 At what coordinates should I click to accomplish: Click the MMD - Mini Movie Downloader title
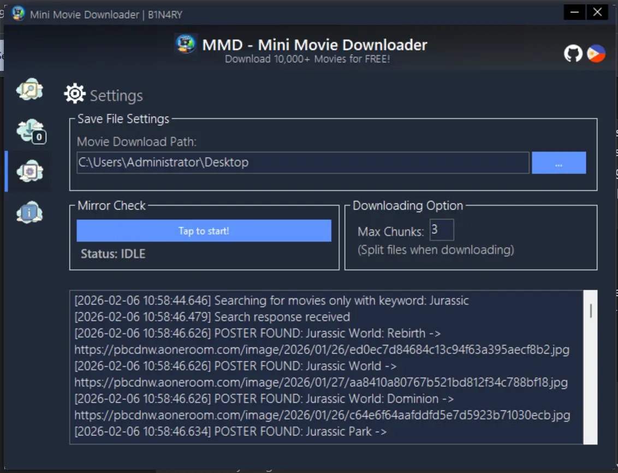314,45
